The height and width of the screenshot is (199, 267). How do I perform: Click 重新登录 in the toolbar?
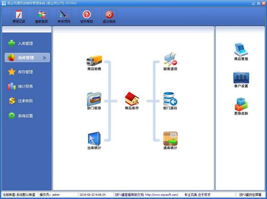tap(42, 16)
